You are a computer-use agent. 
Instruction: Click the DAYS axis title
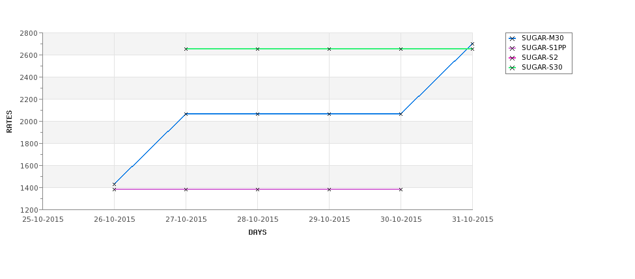pyautogui.click(x=257, y=233)
